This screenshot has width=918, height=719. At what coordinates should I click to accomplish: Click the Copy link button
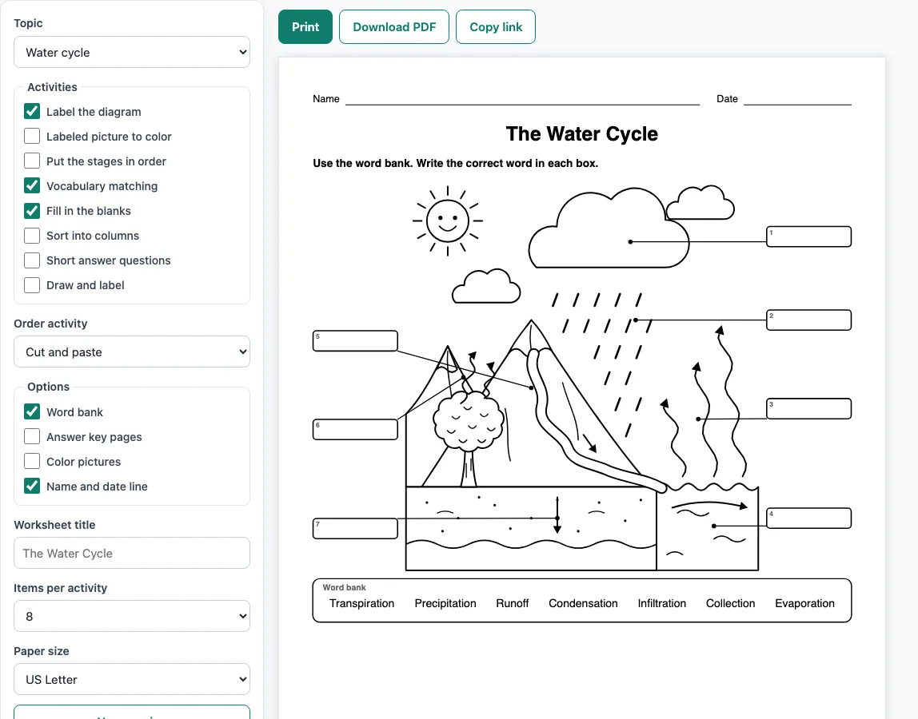[495, 27]
